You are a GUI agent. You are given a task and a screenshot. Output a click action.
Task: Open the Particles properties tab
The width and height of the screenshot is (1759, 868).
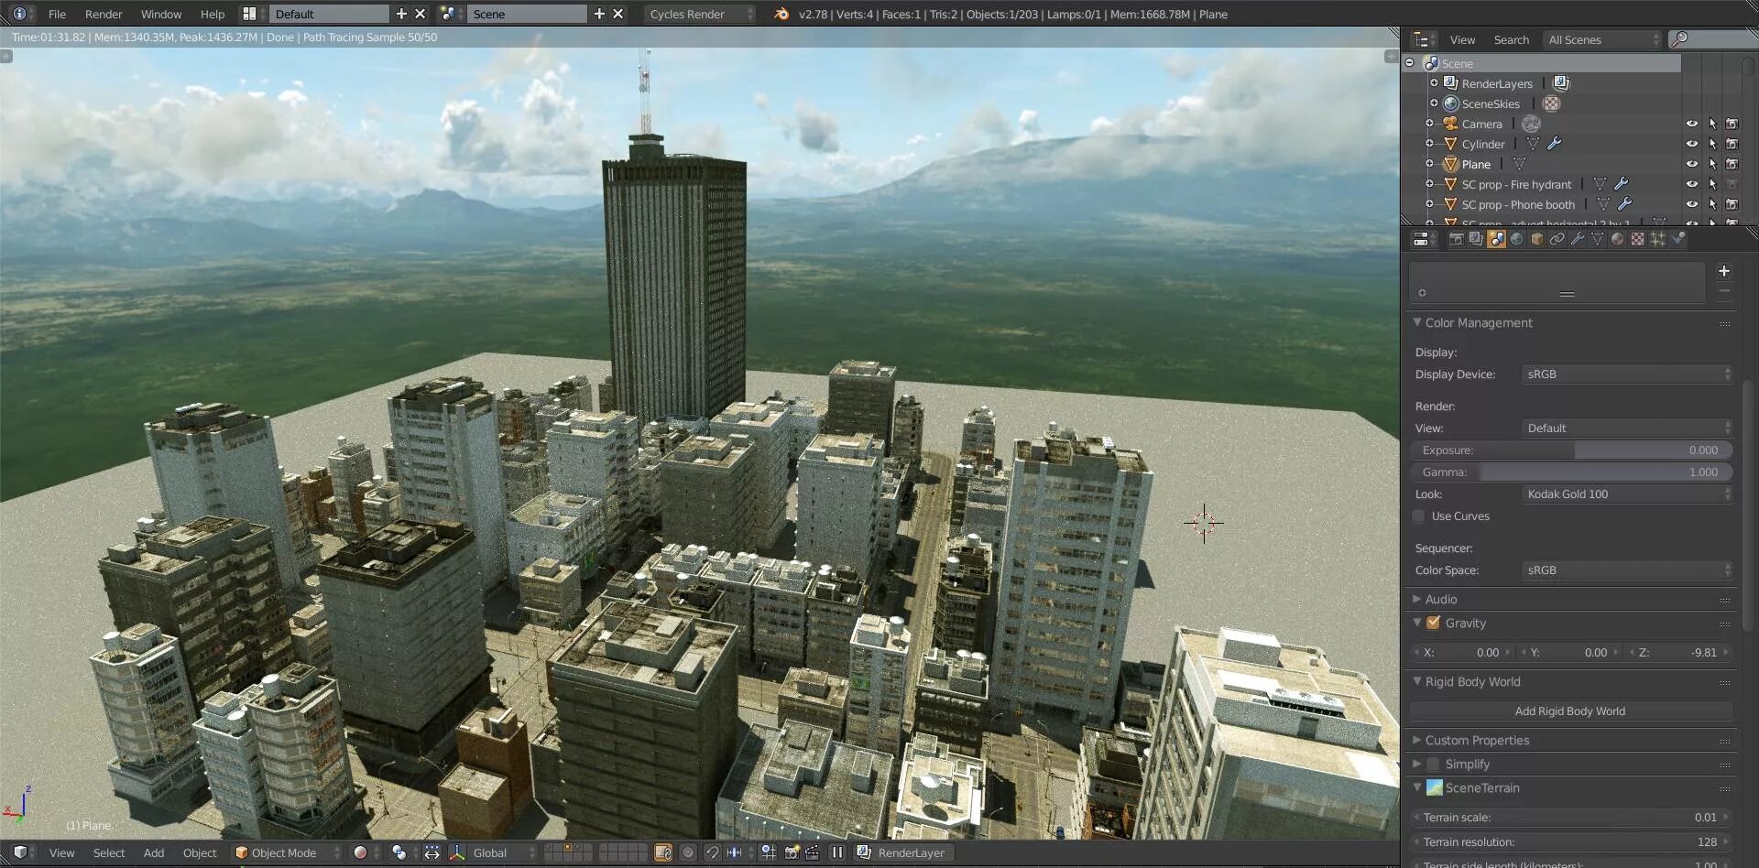(1658, 238)
